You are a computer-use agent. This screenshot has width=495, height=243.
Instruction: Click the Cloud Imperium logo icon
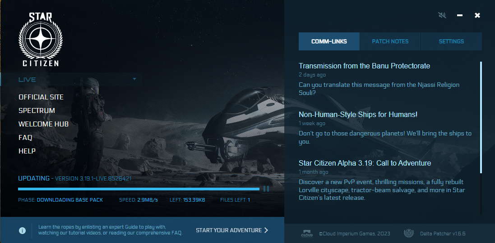click(307, 234)
